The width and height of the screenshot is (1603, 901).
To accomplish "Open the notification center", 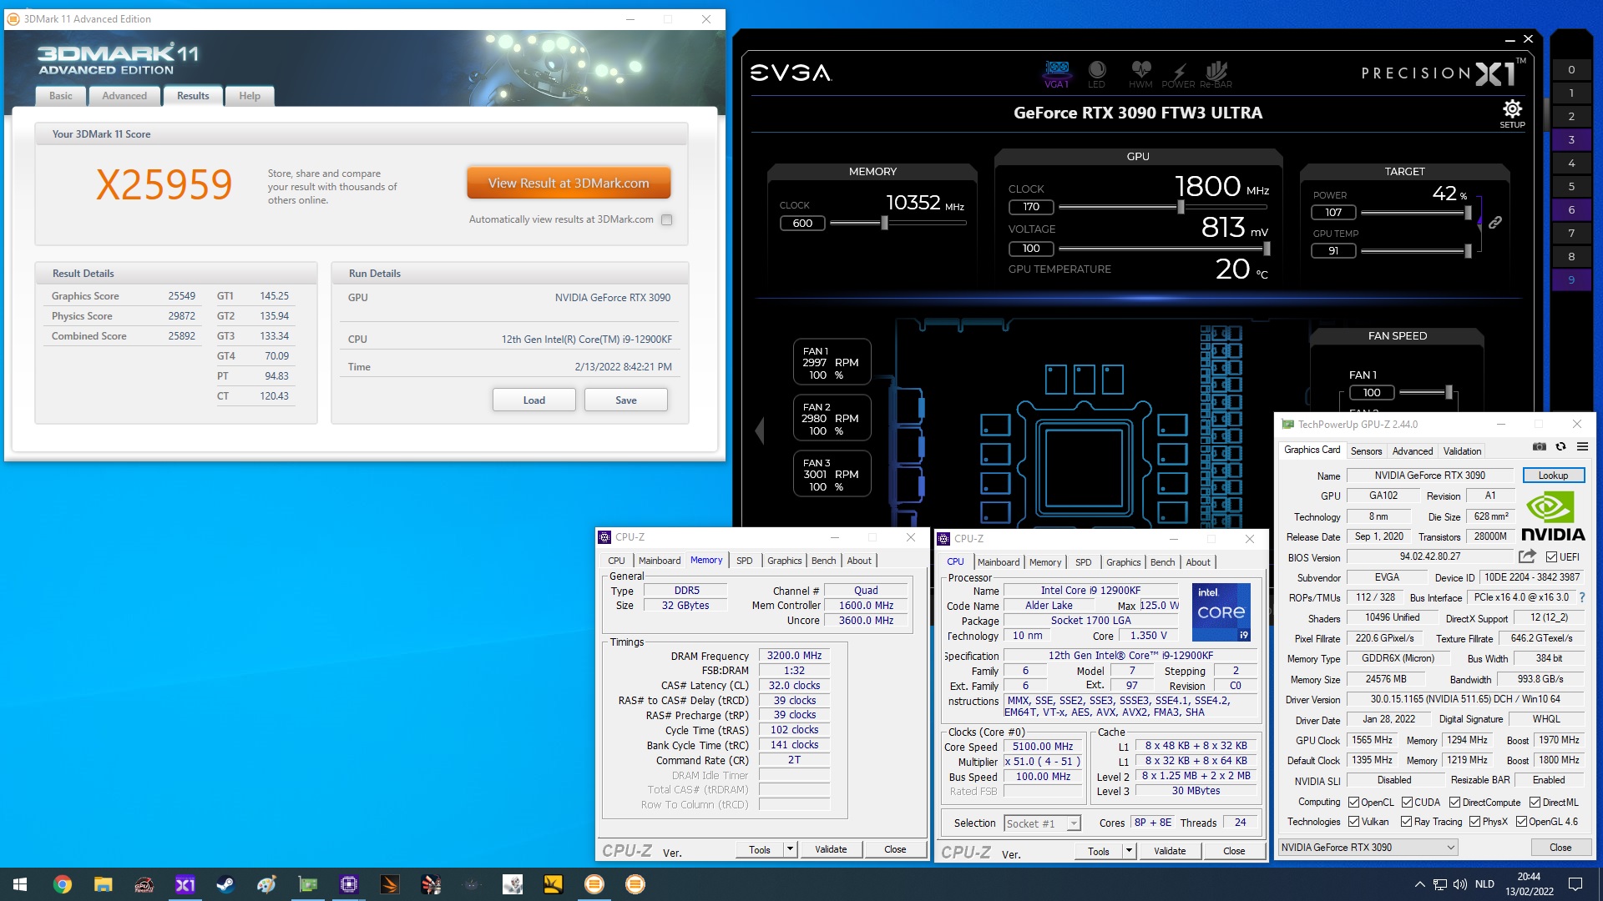I will tap(1575, 884).
